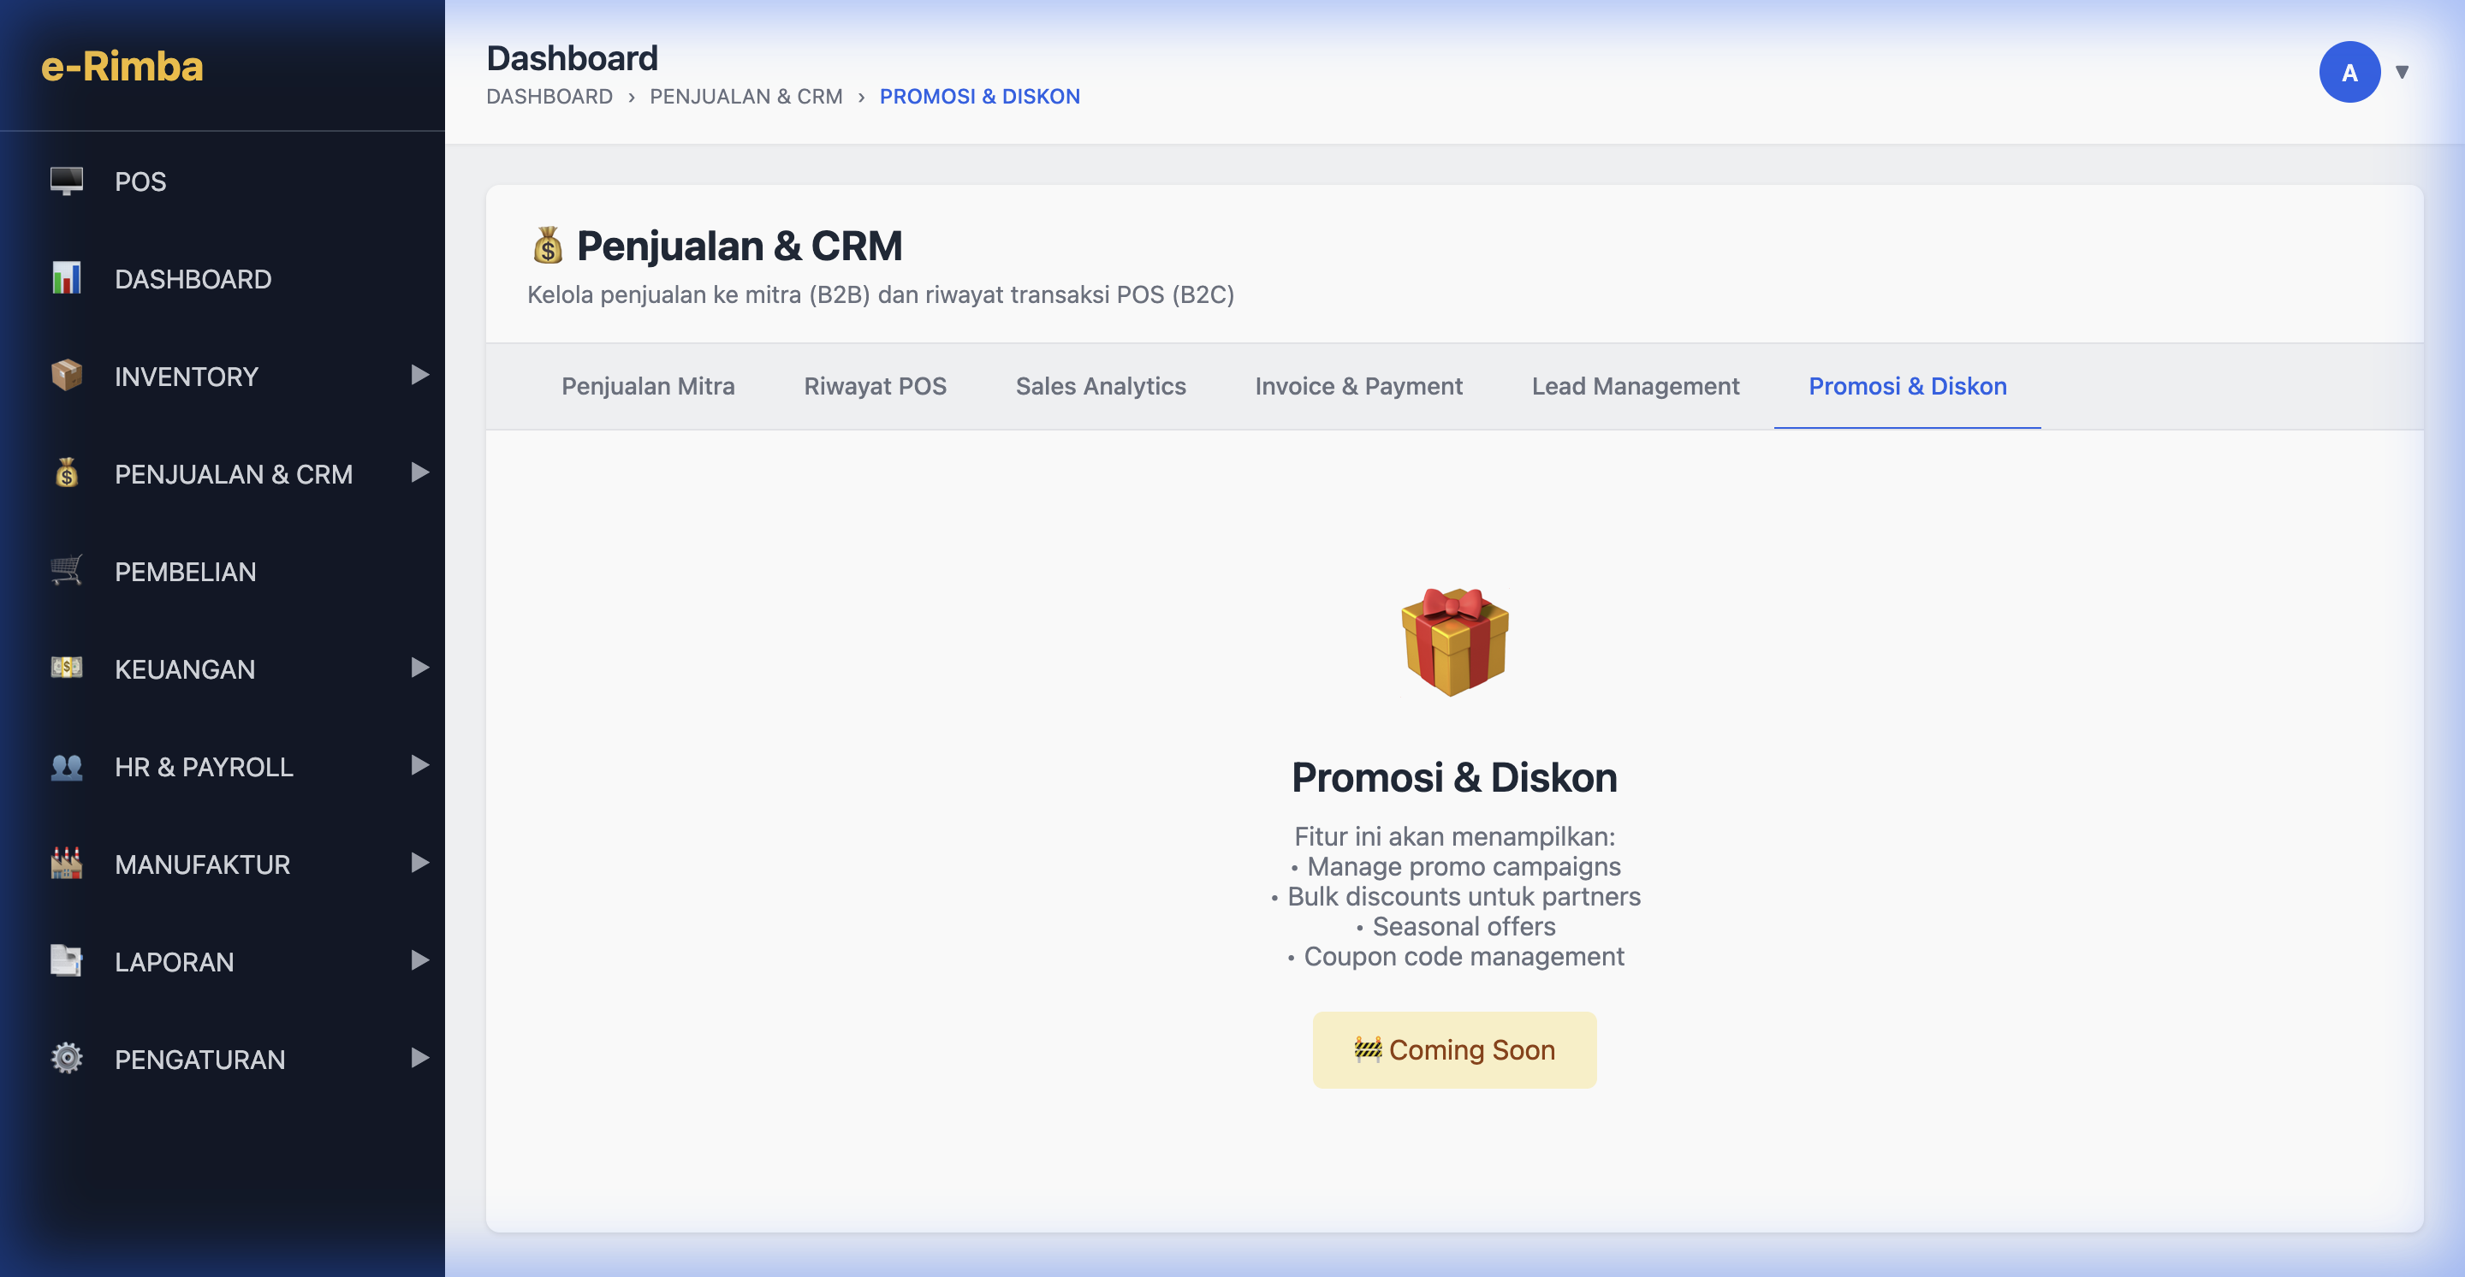Select the Lead Management tab
This screenshot has height=1277, width=2465.
(1635, 387)
